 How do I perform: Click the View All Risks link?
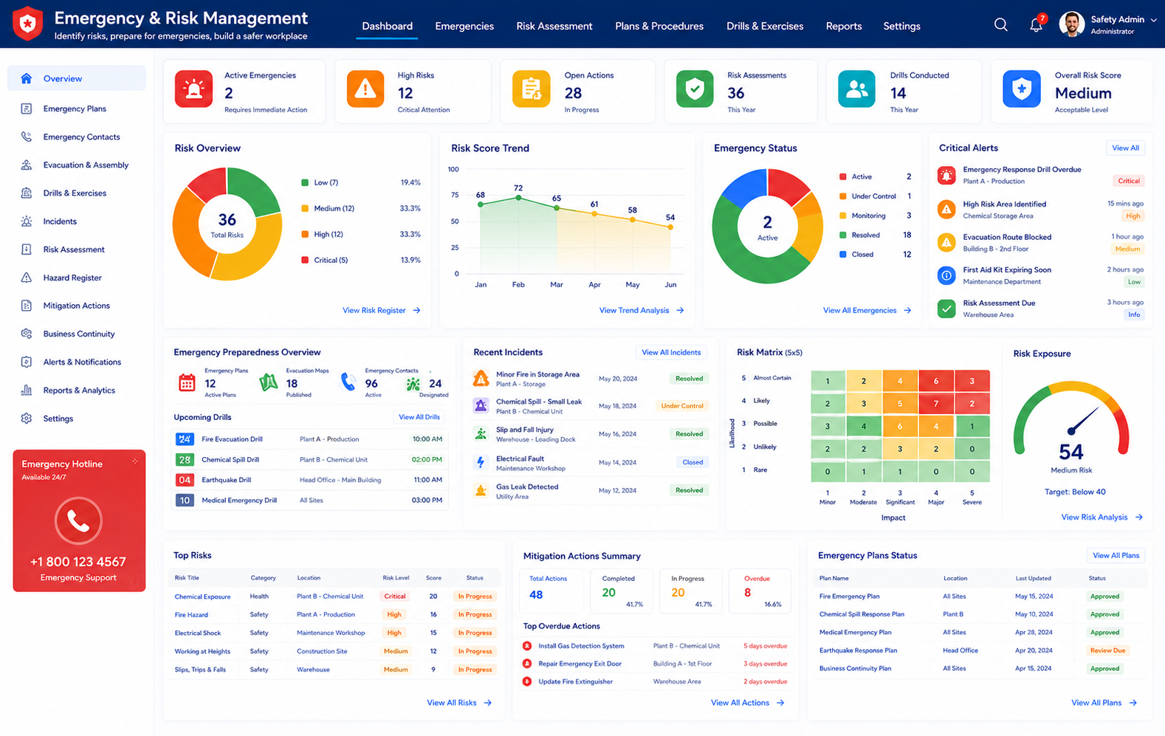coord(459,703)
